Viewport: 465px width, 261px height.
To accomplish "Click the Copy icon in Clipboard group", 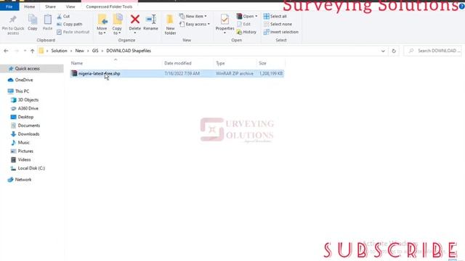I will pyautogui.click(x=33, y=20).
